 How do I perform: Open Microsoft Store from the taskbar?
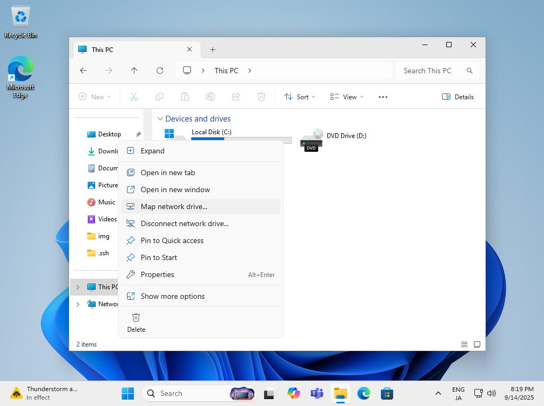387,393
